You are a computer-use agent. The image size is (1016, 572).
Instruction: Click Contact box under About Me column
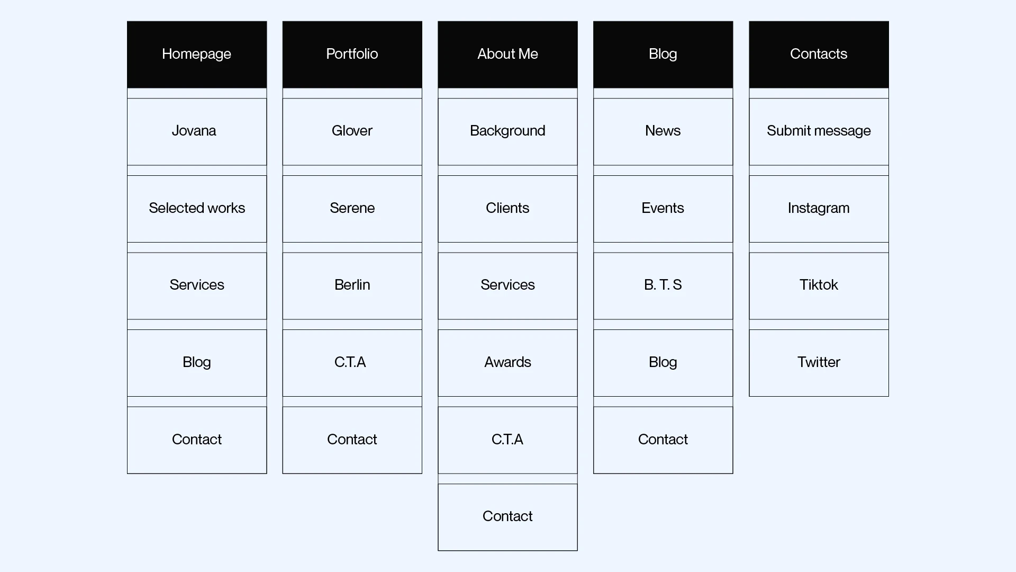[507, 517]
